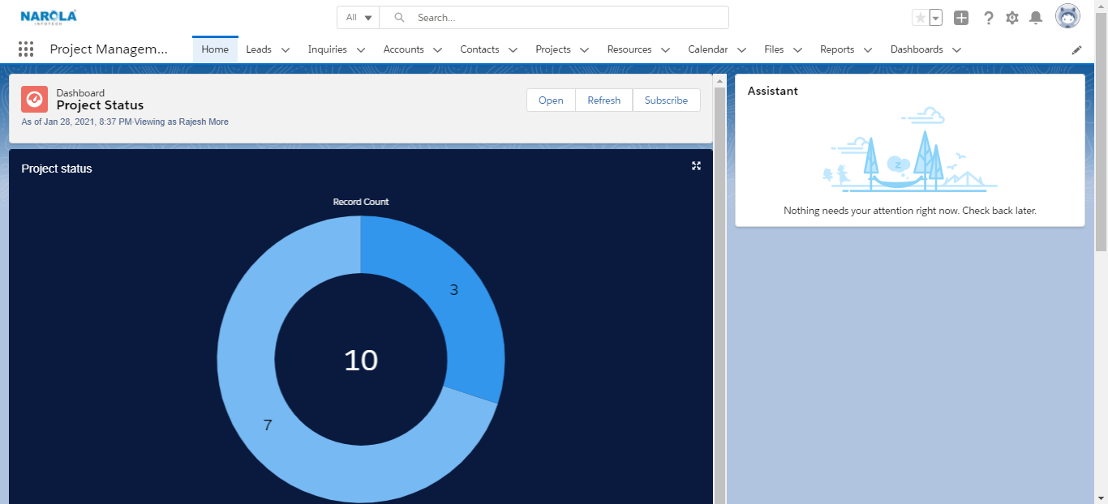This screenshot has width=1108, height=504.
Task: Expand the Dashboards tab chevron
Action: (x=956, y=49)
